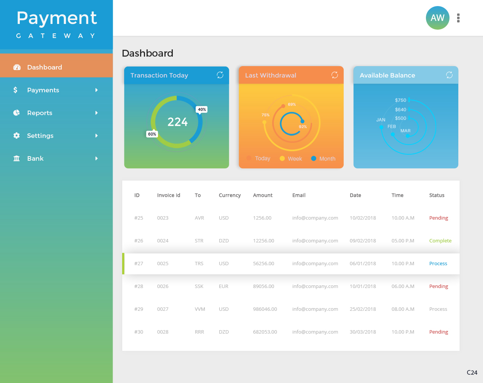The width and height of the screenshot is (483, 383).
Task: Sort by the Date column header
Action: click(355, 195)
